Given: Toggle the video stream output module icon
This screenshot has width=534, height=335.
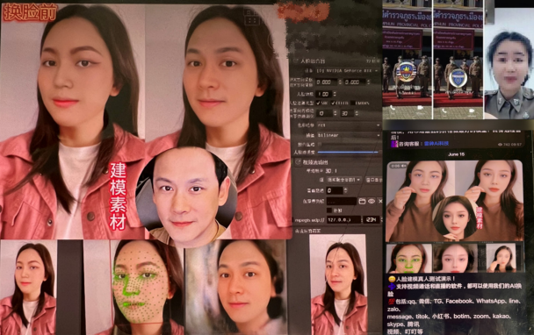Looking at the screenshot, I should click(298, 162).
